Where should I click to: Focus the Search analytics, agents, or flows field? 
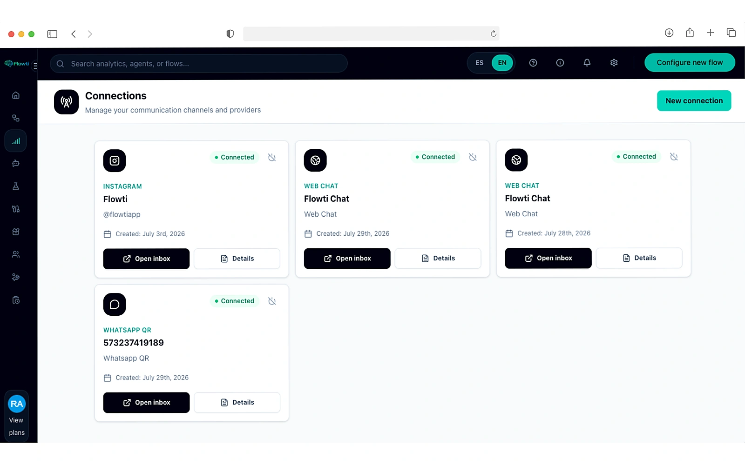pos(199,63)
